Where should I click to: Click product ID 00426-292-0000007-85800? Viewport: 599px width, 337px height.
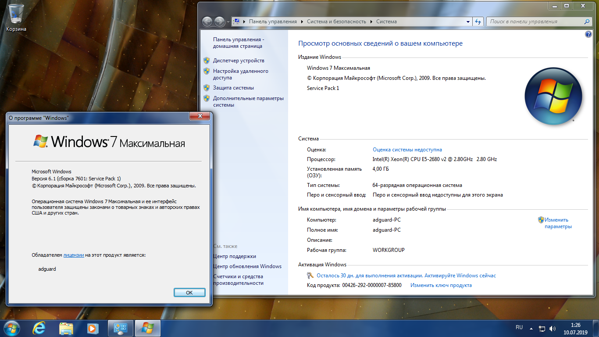click(x=371, y=285)
